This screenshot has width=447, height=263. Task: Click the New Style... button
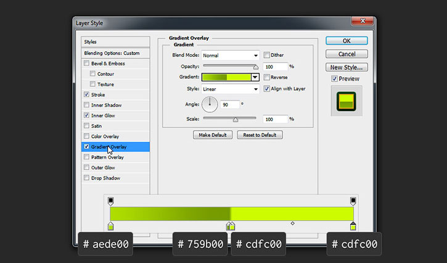[347, 67]
